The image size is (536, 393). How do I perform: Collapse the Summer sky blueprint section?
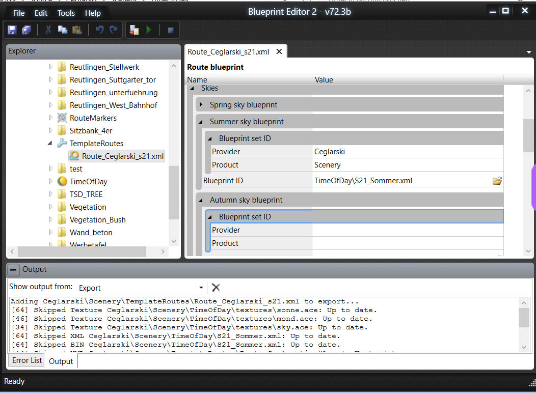point(201,122)
